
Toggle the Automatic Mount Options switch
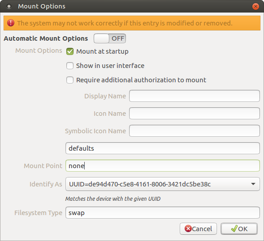coord(110,38)
